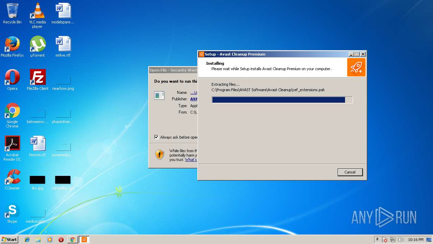
Task: Launch FileZilla Client shortcut
Action: pos(38,80)
